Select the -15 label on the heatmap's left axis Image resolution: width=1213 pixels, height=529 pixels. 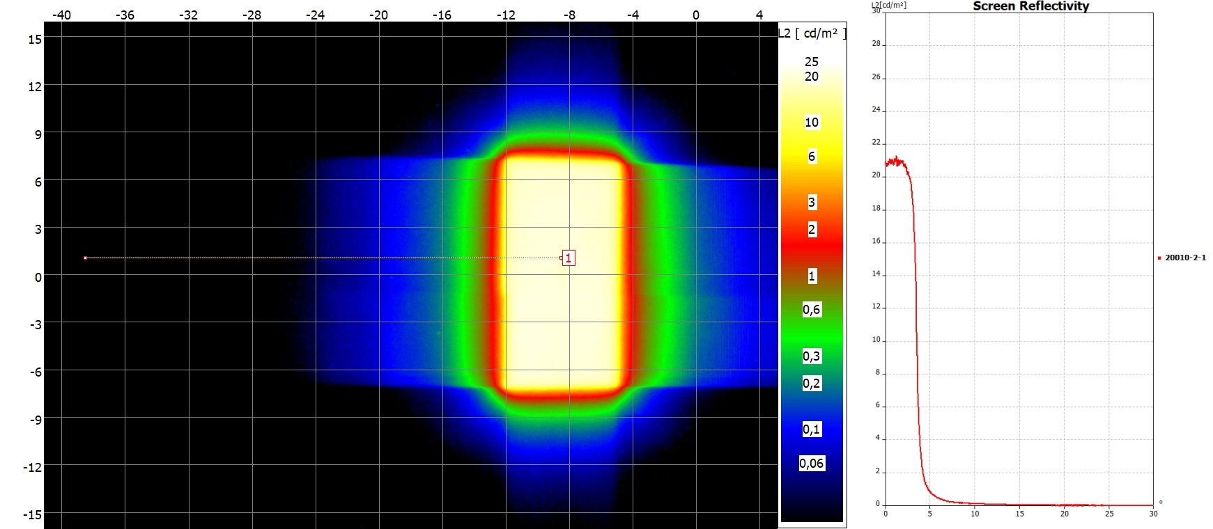[x=33, y=514]
